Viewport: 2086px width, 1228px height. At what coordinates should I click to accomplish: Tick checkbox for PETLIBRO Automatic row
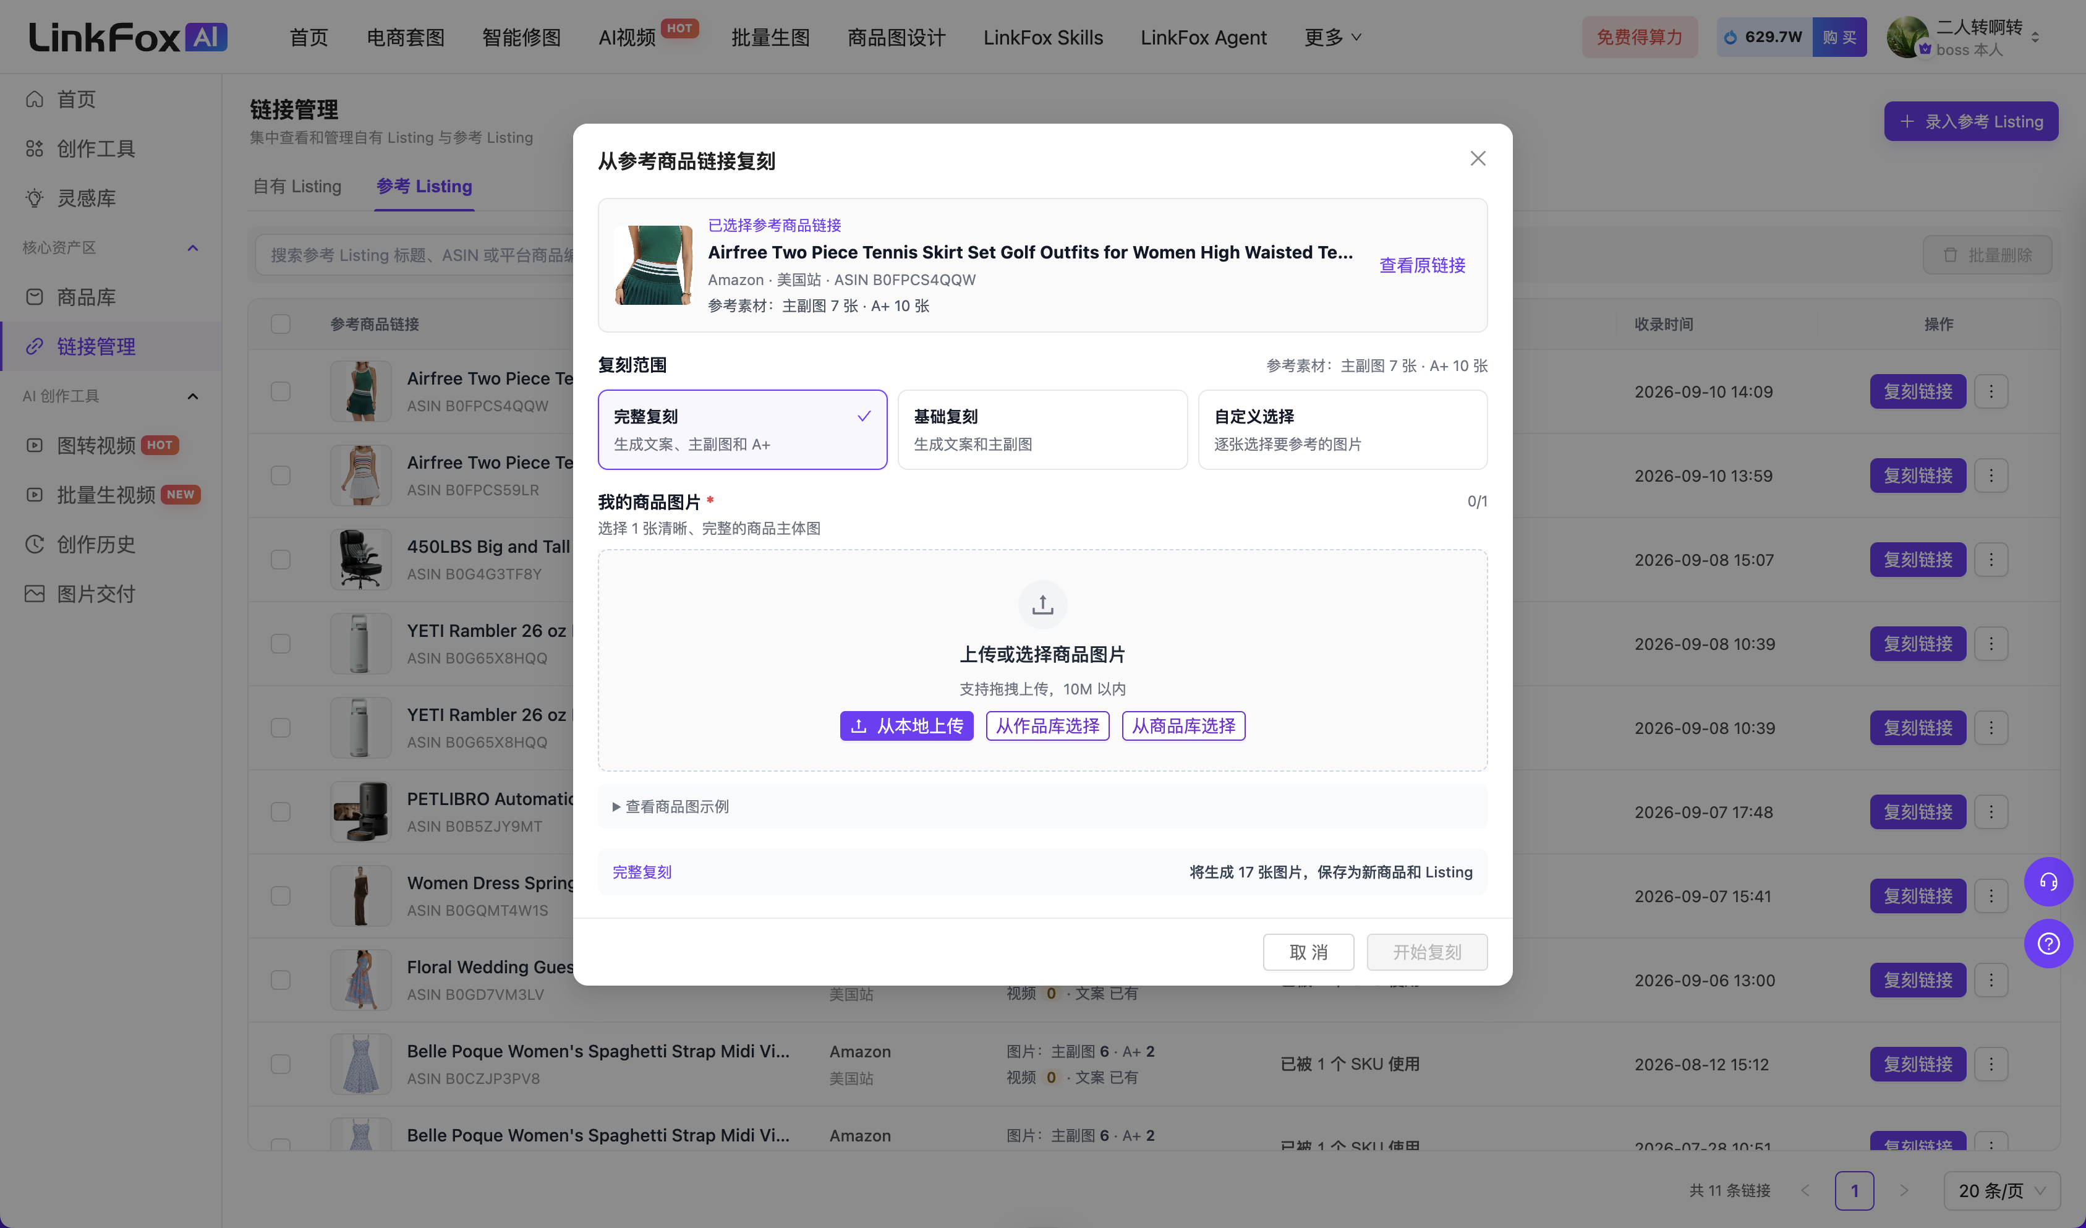(281, 812)
